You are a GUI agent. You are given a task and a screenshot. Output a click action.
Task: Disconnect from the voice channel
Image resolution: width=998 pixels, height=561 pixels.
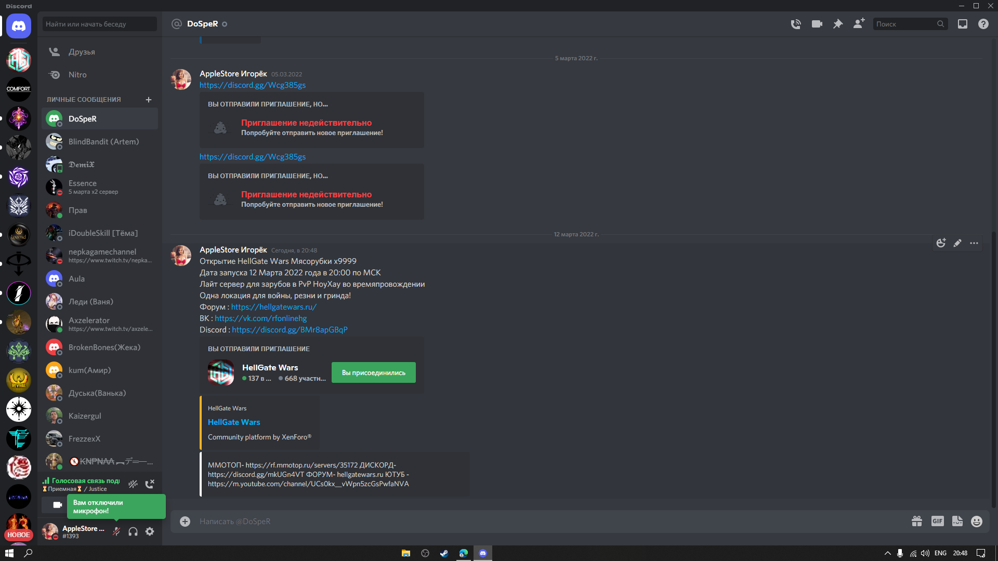(150, 484)
